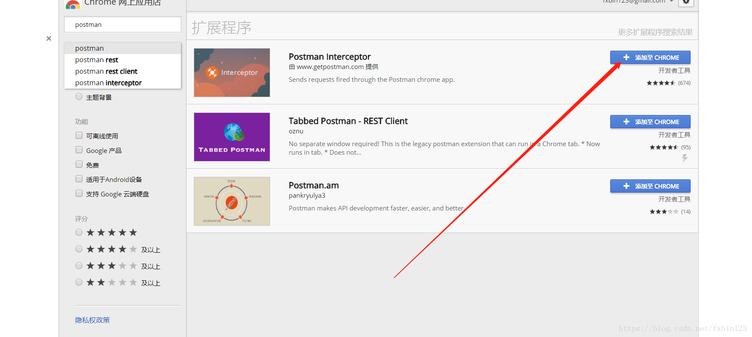The width and height of the screenshot is (752, 337).
Task: Add Postman.am to Chrome
Action: [650, 186]
